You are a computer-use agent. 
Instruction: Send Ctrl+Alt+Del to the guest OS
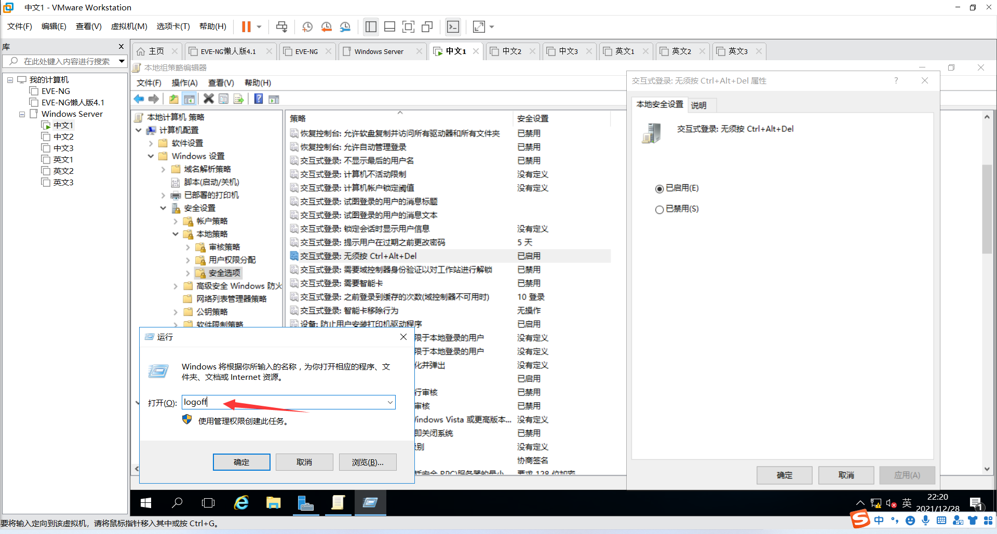coord(281,26)
